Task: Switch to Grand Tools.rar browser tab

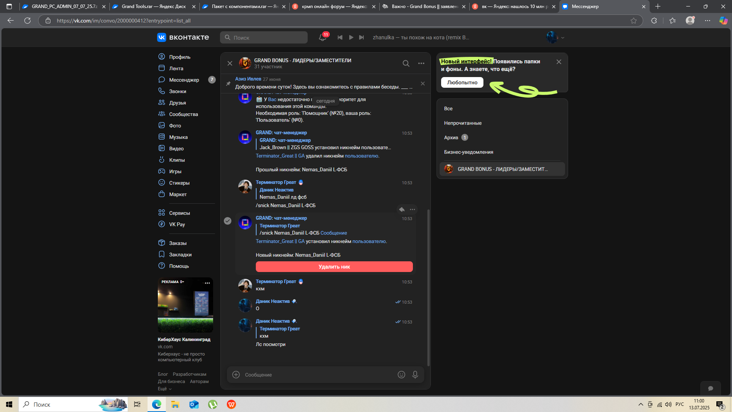Action: click(154, 6)
